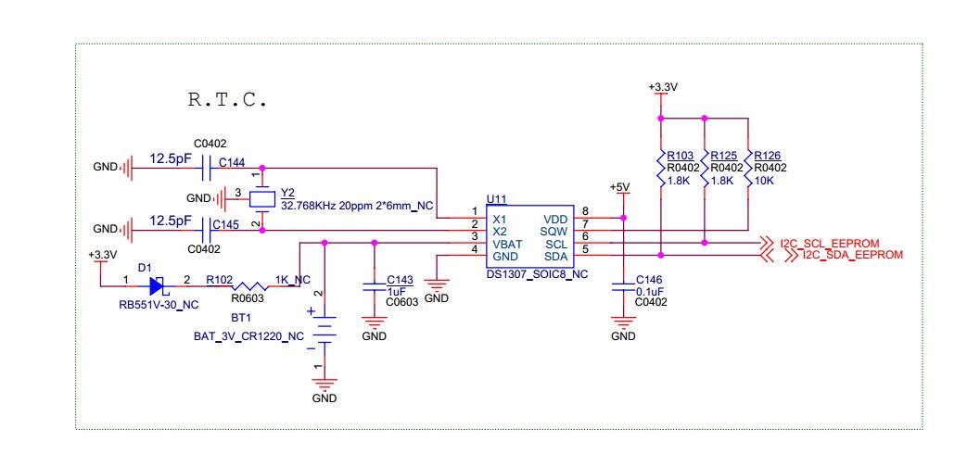Click the X1 pin name on U11
The image size is (980, 467).
(x=499, y=220)
